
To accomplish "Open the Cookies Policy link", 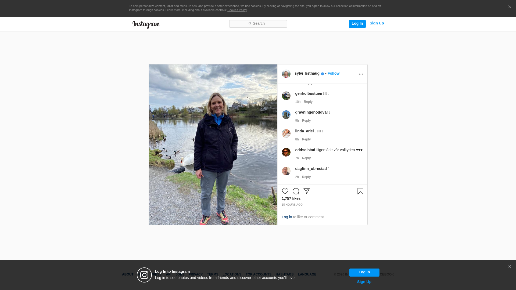I will 237,10.
